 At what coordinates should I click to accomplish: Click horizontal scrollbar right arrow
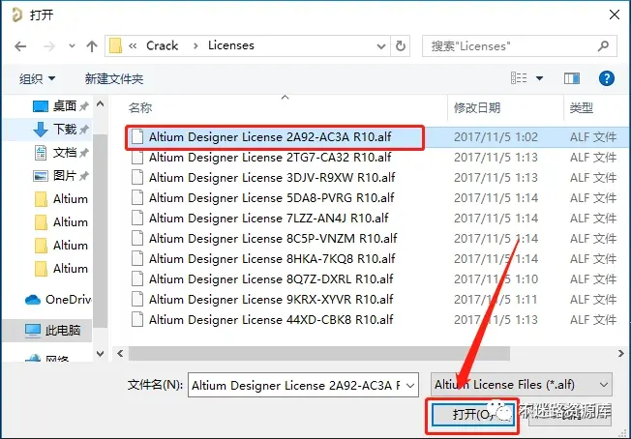tap(621, 353)
